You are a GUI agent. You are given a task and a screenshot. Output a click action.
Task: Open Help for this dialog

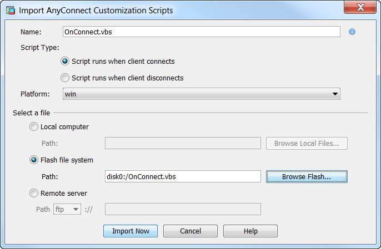[250, 231]
